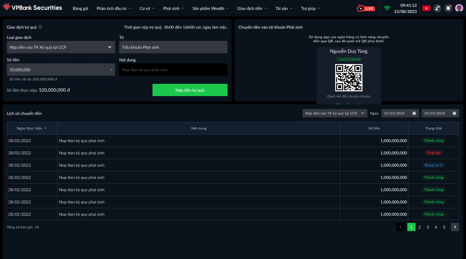Viewport: 466px width, 259px height.
Task: Open the calendar for end date 25/03/2024
Action: (x=454, y=113)
